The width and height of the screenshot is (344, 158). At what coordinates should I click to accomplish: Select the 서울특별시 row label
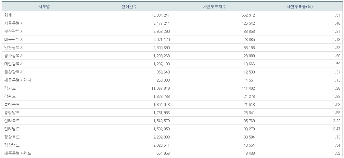click(14, 23)
